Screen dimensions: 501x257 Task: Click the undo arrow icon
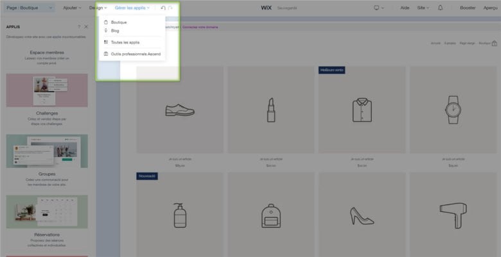pos(163,8)
